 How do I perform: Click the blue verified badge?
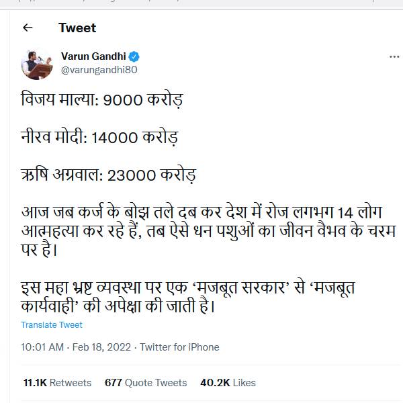(x=134, y=56)
